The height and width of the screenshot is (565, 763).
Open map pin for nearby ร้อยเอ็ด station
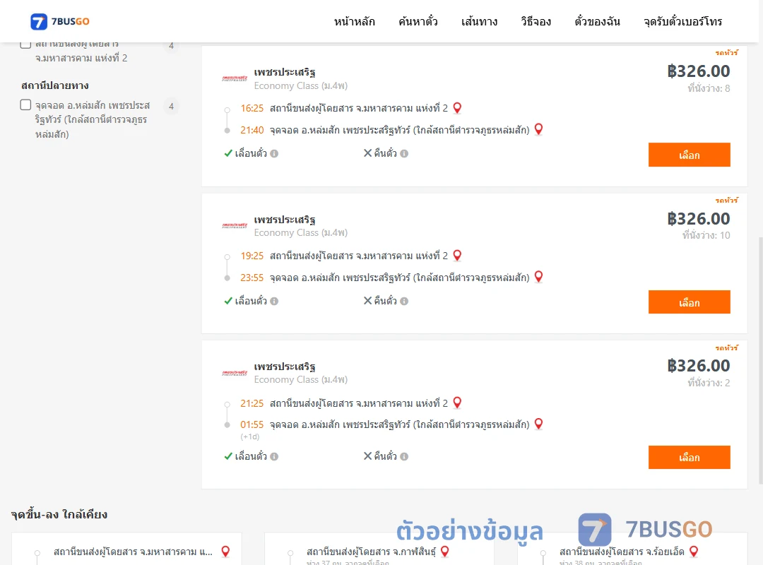pos(694,552)
